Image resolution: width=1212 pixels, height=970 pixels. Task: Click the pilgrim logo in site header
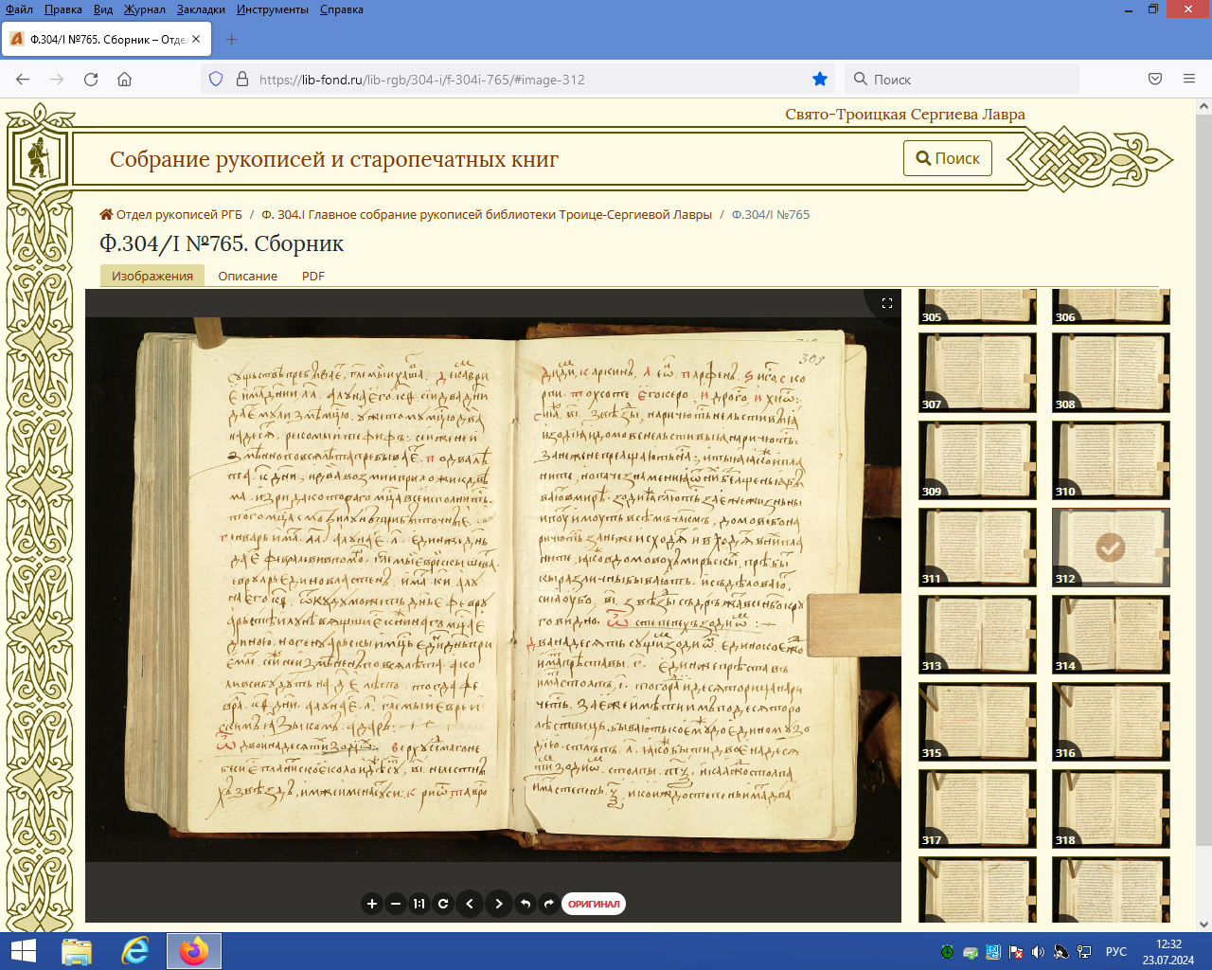[x=39, y=157]
